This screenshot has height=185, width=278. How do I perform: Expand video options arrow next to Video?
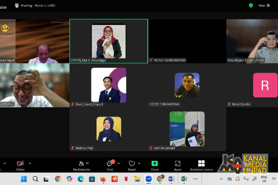coord(30,163)
